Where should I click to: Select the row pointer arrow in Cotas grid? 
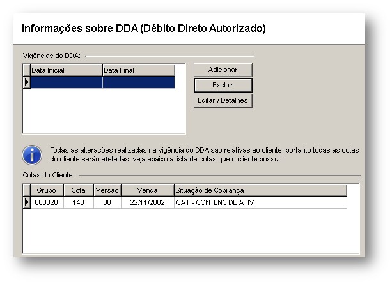(26, 202)
